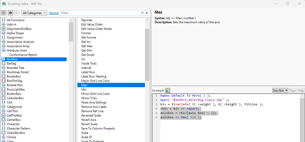Select the Cell Plot category

pos(12,111)
